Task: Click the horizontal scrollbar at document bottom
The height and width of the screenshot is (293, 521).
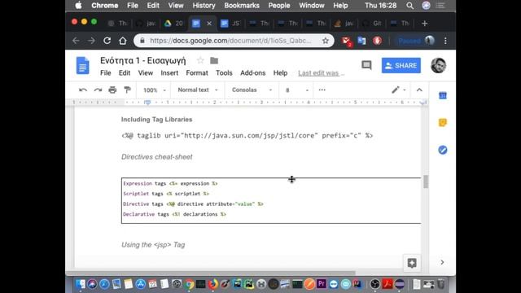Action: tap(211, 273)
